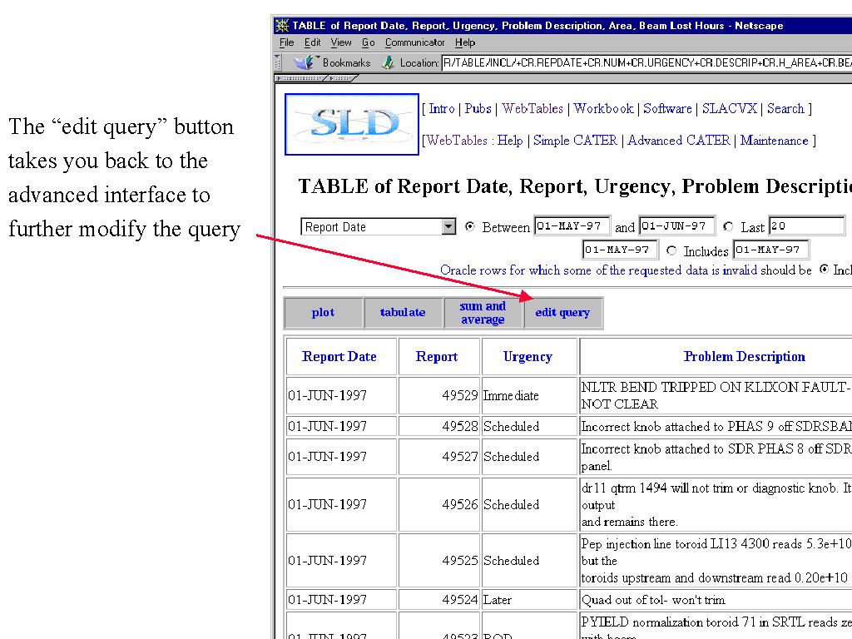Image resolution: width=852 pixels, height=639 pixels.
Task: Open the Communicator menu
Action: [x=414, y=42]
